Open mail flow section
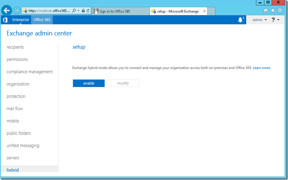The image size is (288, 180). (15, 109)
